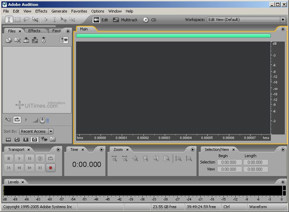Image resolution: width=289 pixels, height=212 pixels.
Task: Open the Time panel options menu arrow
Action: (102, 149)
